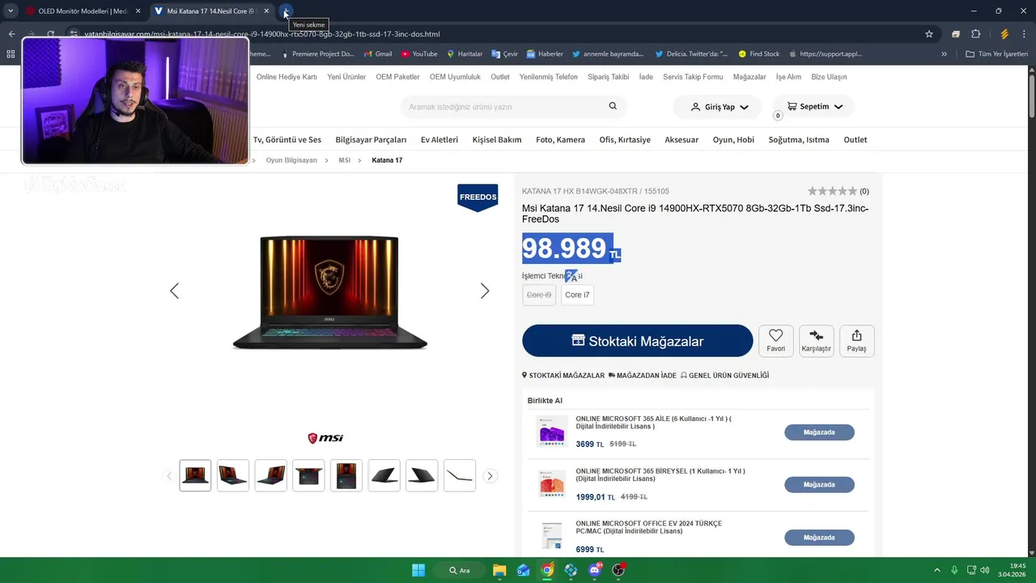The width and height of the screenshot is (1036, 583).
Task: Select the first laptop thumbnail
Action: pos(195,475)
